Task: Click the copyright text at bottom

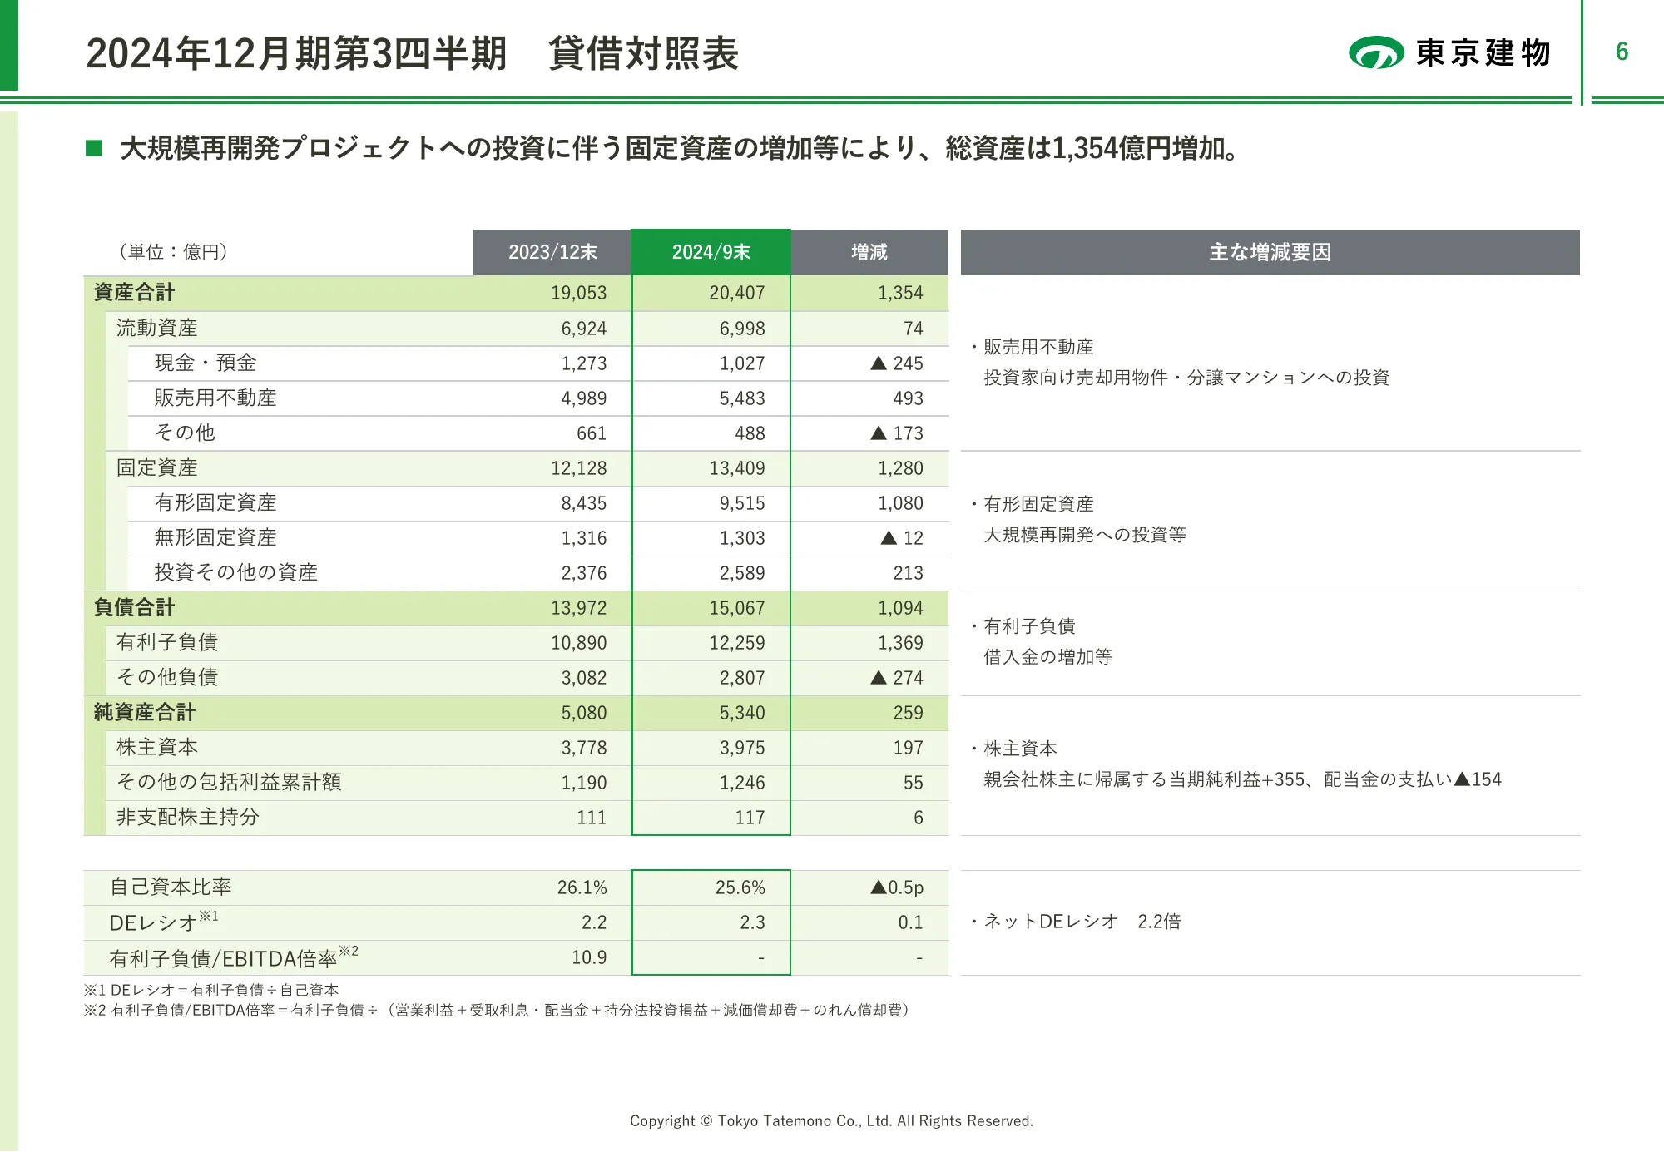Action: (831, 1120)
